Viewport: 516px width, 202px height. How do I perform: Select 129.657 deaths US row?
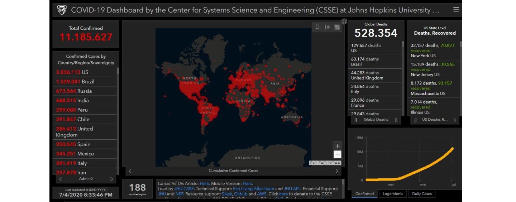[375, 48]
